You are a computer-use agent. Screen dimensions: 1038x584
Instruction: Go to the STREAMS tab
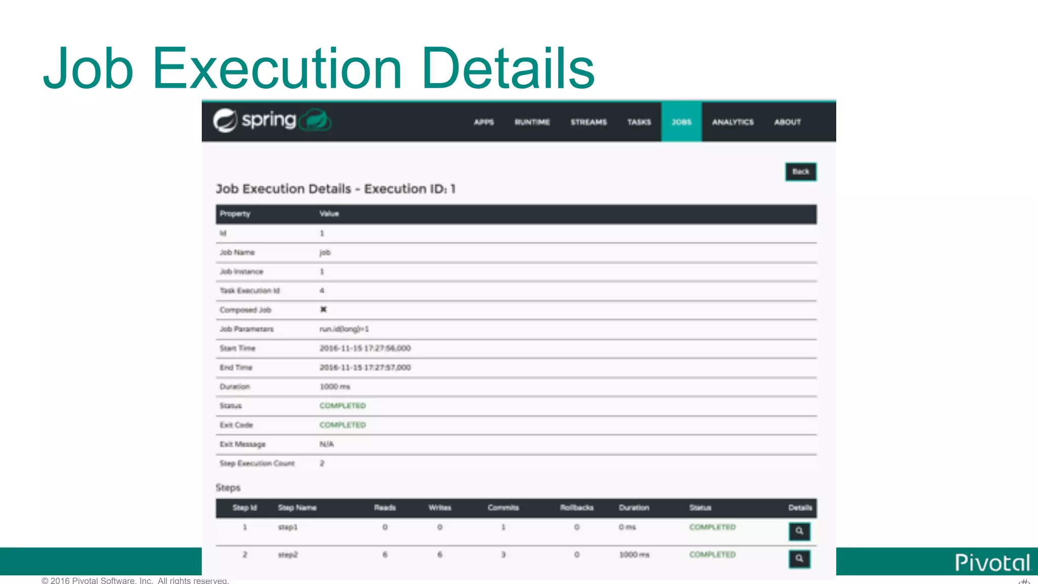[x=588, y=122]
